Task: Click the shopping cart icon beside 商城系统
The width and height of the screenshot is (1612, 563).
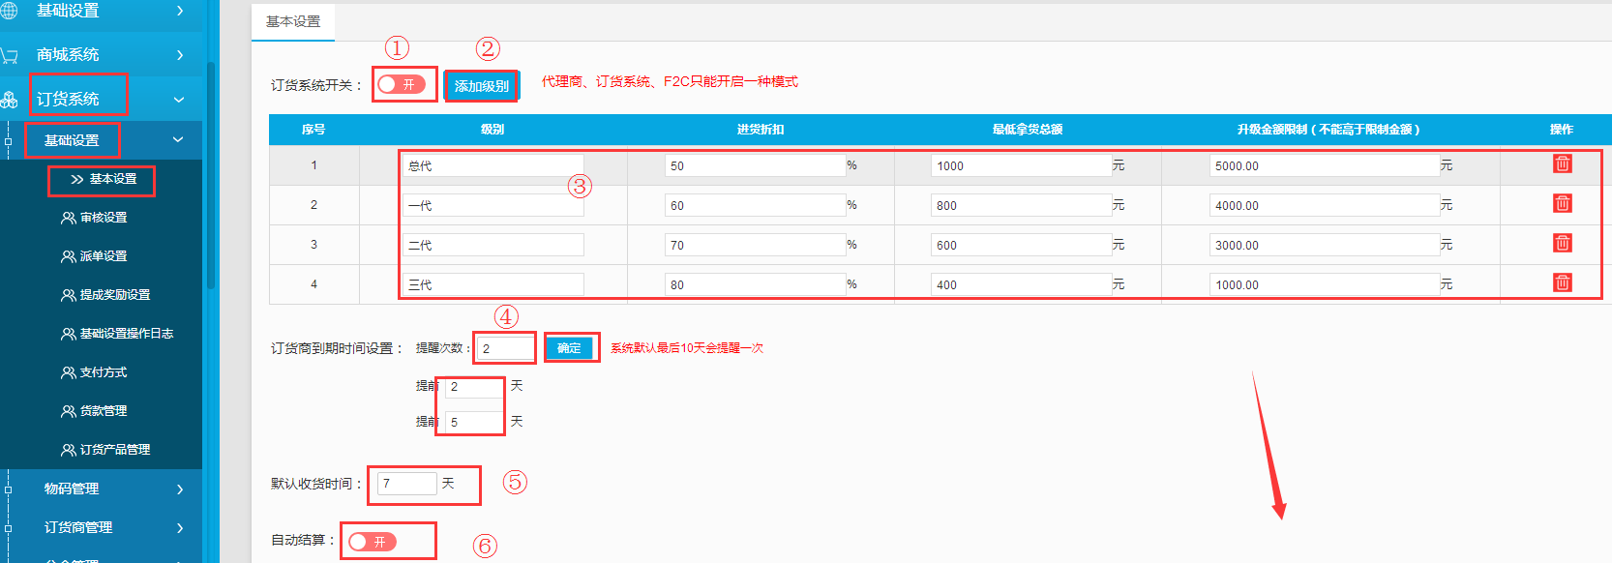Action: [9, 55]
